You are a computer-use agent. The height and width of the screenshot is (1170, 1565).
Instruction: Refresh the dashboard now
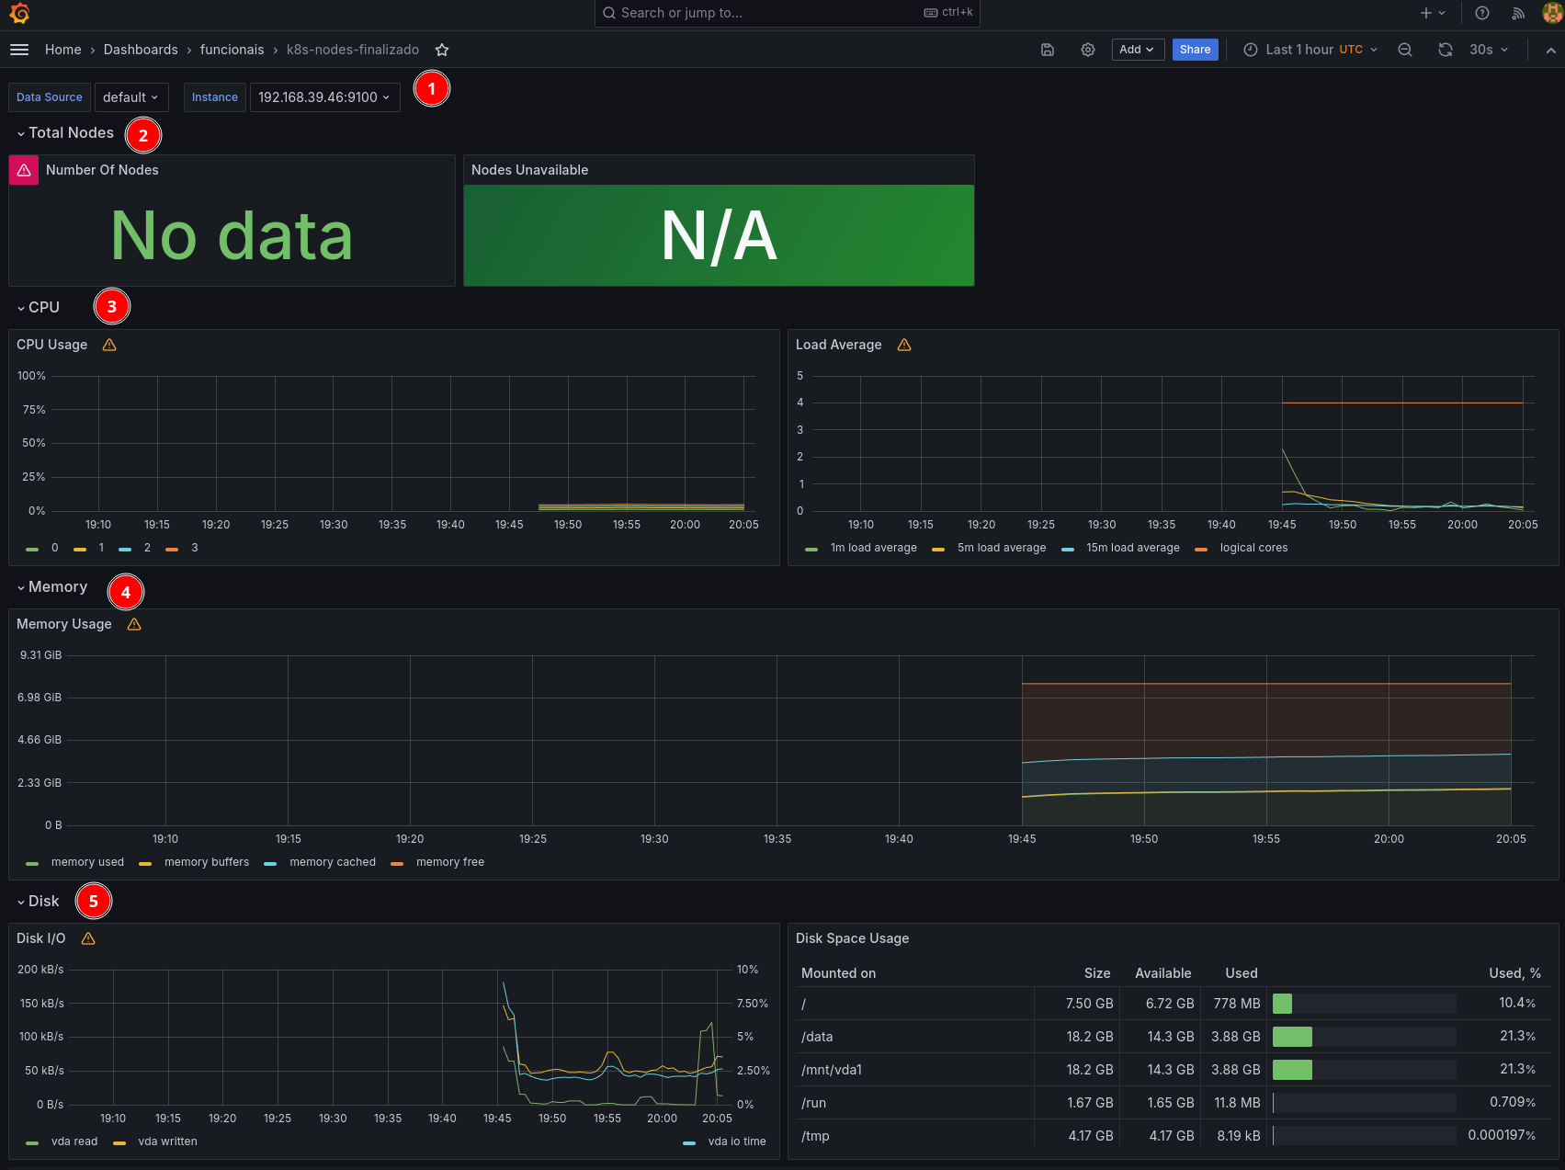[x=1446, y=50]
